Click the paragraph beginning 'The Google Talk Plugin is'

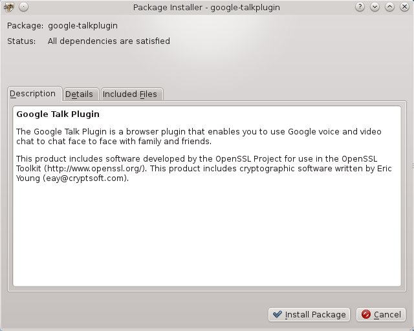(x=199, y=136)
